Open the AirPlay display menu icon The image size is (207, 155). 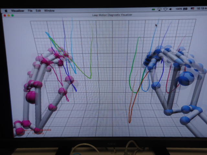click(x=159, y=9)
